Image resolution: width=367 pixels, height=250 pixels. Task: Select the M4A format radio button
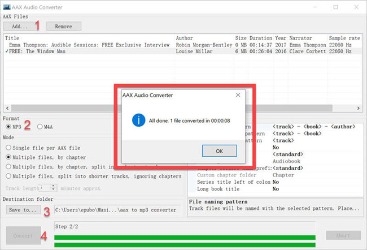pyautogui.click(x=45, y=127)
